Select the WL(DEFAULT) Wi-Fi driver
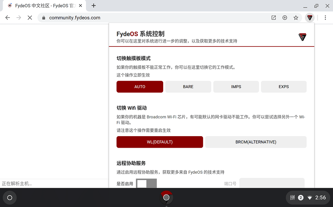Image resolution: width=333 pixels, height=207 pixels. coord(160,142)
